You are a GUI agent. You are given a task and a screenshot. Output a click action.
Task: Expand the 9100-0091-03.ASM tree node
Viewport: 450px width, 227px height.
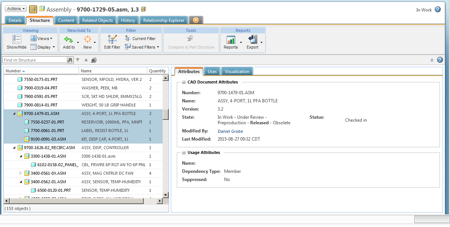click(21, 139)
